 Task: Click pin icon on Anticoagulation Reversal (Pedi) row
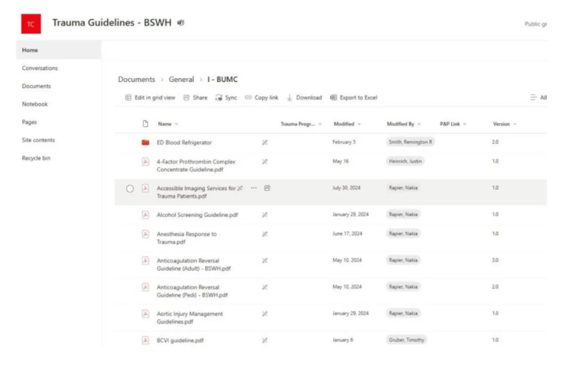[265, 287]
